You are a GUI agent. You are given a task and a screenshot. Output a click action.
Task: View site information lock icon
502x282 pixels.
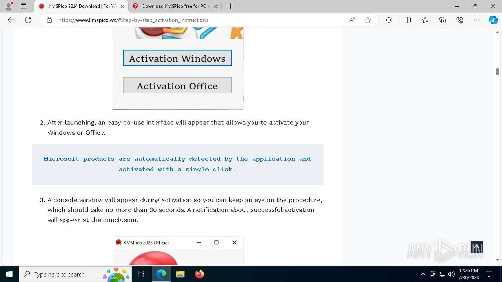point(49,20)
